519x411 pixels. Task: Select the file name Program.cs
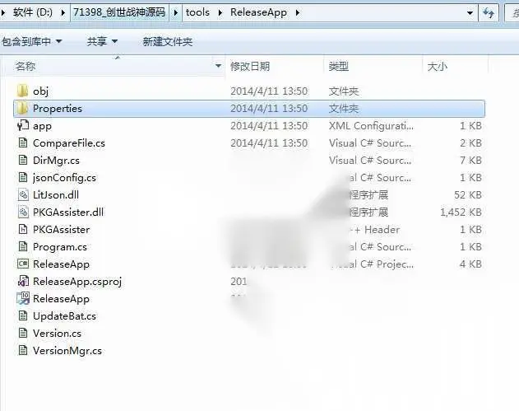coord(60,247)
